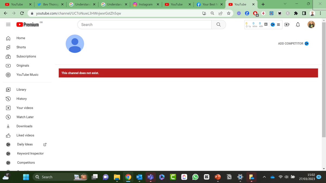
Task: Show hidden tray icons chevron
Action: 264,177
